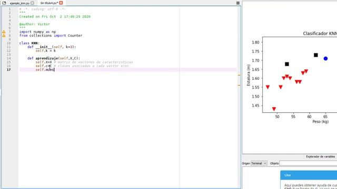Click the 'Uso' help panel header
337x189 pixels.
coord(309,175)
